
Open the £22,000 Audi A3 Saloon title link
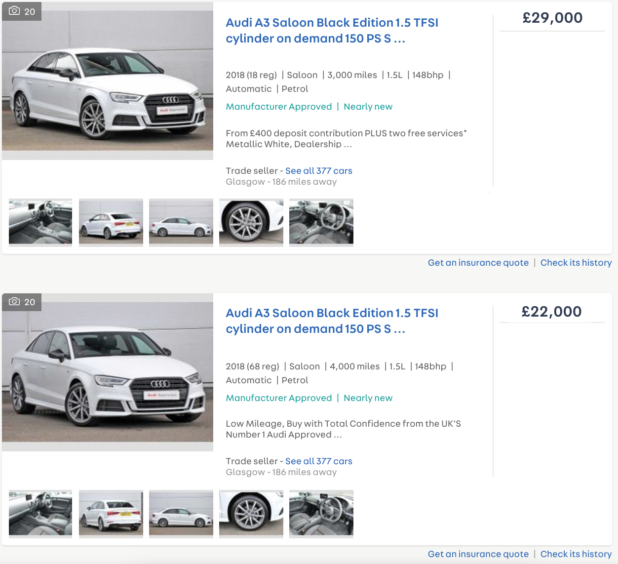click(x=332, y=321)
